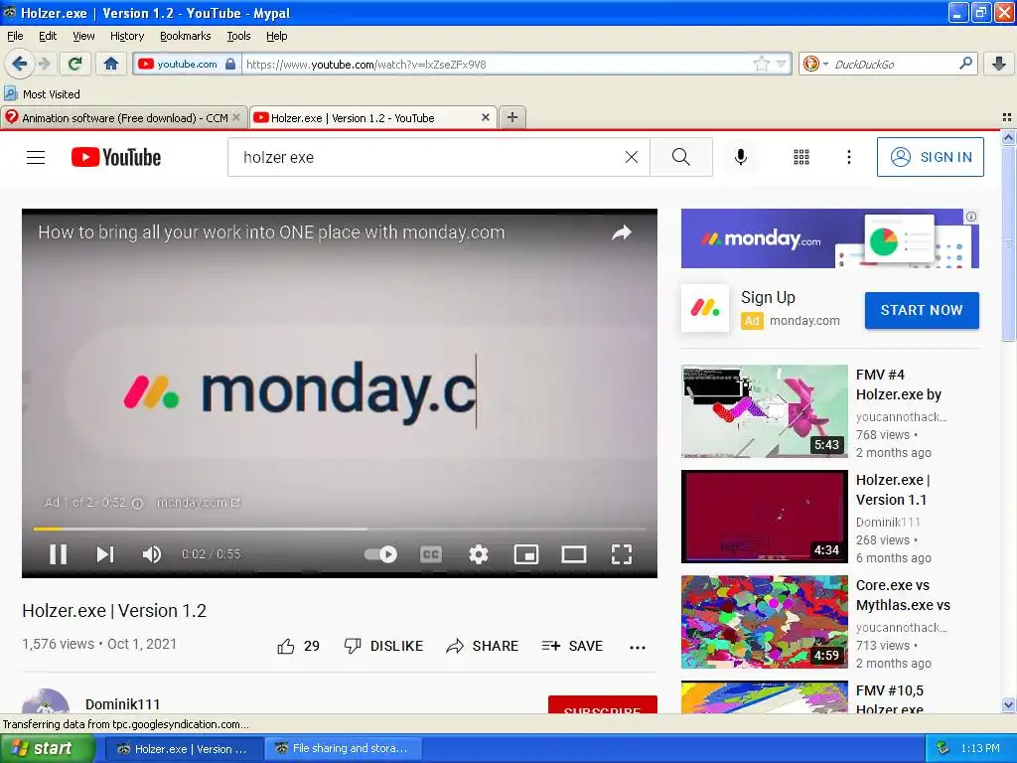Image resolution: width=1017 pixels, height=763 pixels.
Task: Click the video progress bar
Action: point(340,529)
